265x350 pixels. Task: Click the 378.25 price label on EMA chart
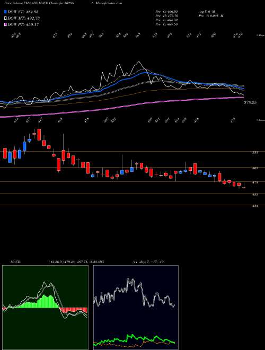click(x=250, y=102)
